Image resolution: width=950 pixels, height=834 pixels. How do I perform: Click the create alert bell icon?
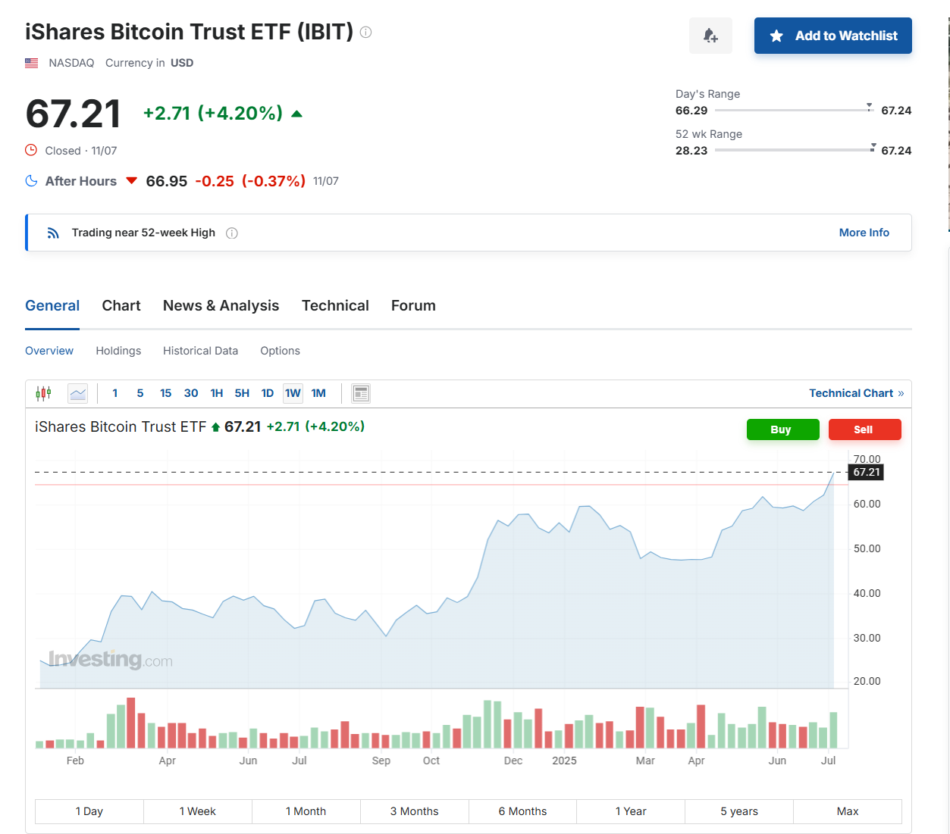pyautogui.click(x=710, y=36)
